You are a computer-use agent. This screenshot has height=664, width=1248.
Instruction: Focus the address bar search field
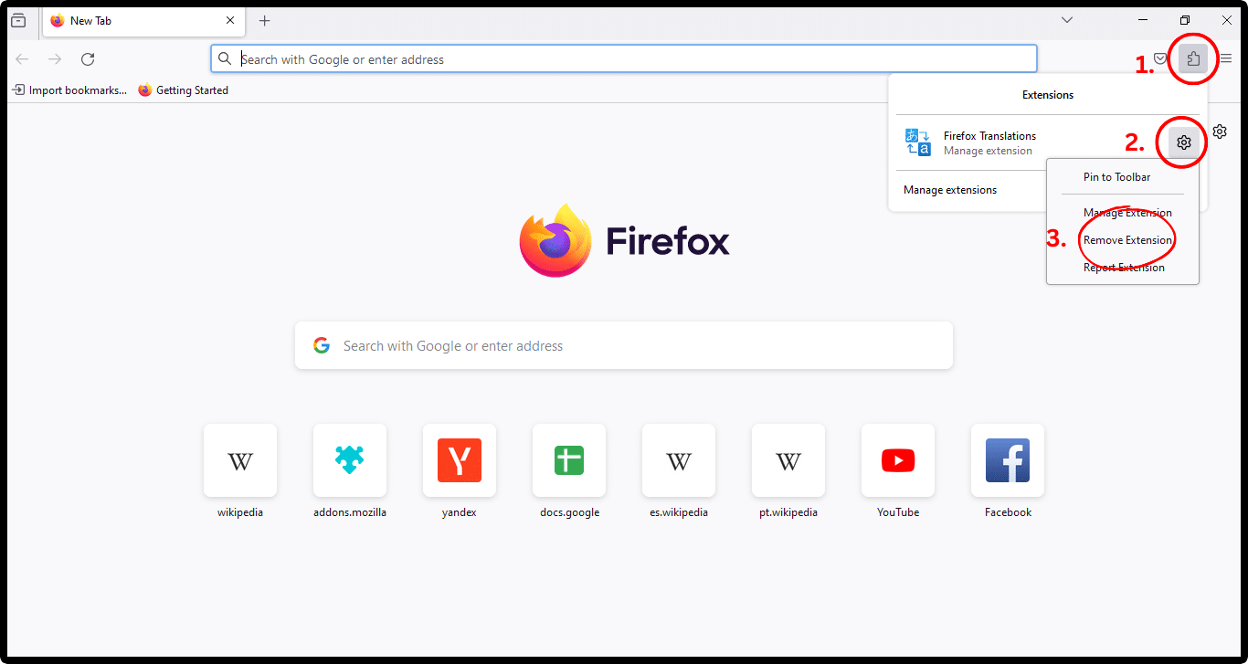(x=624, y=59)
